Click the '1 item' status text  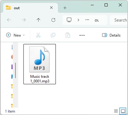pyautogui.click(x=10, y=111)
